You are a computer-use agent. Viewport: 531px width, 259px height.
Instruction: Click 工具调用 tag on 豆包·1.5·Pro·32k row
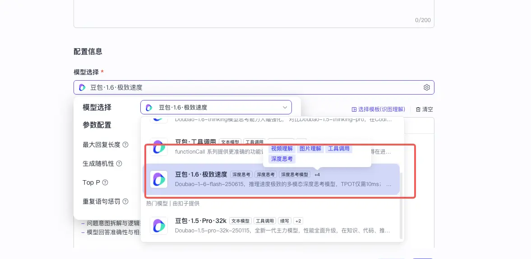click(x=264, y=221)
